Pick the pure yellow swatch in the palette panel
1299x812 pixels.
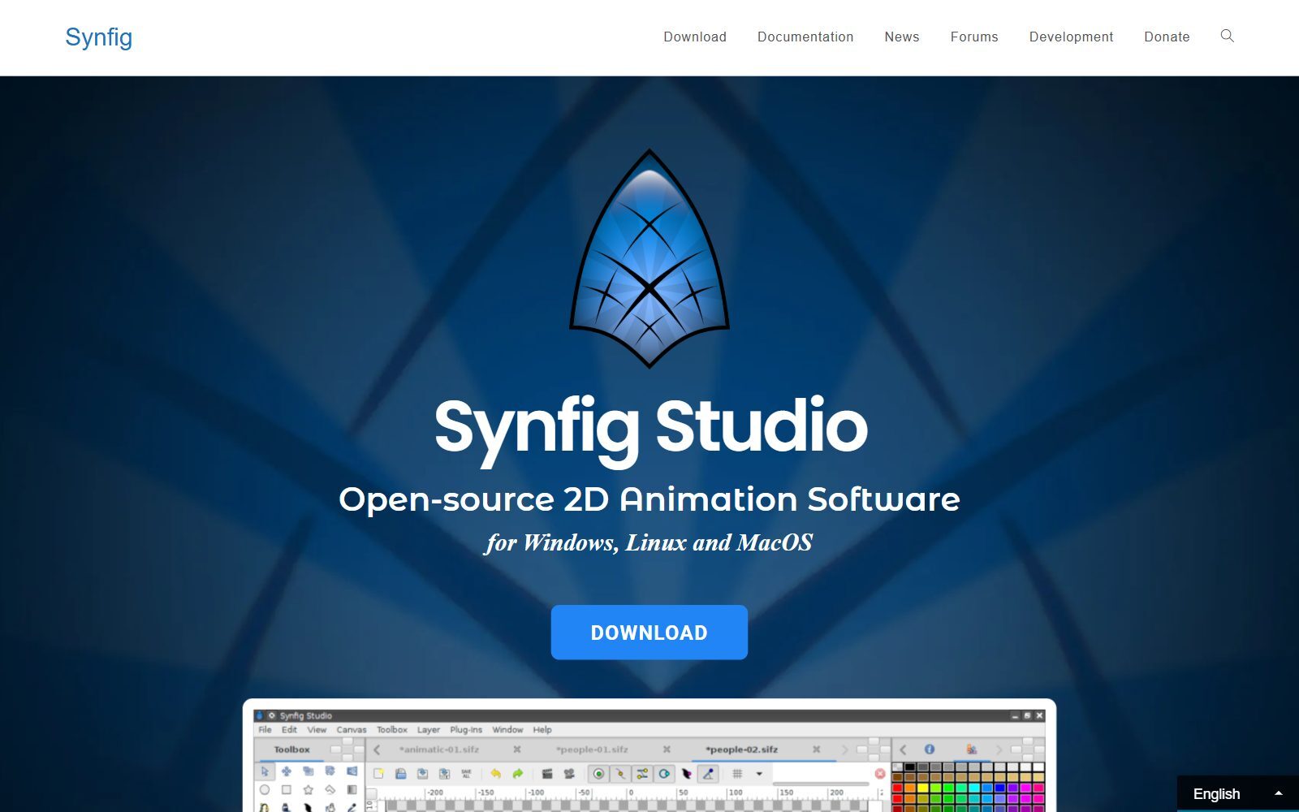tap(922, 788)
